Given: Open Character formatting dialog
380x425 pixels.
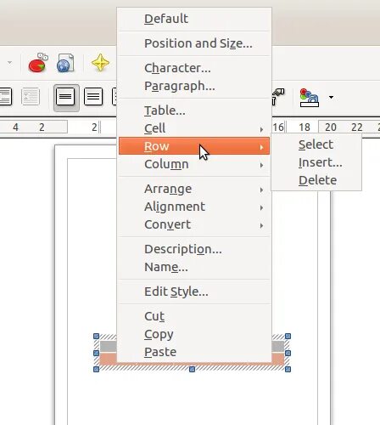Looking at the screenshot, I should (x=194, y=68).
